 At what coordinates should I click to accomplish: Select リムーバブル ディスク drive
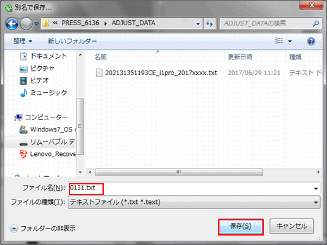click(52, 141)
